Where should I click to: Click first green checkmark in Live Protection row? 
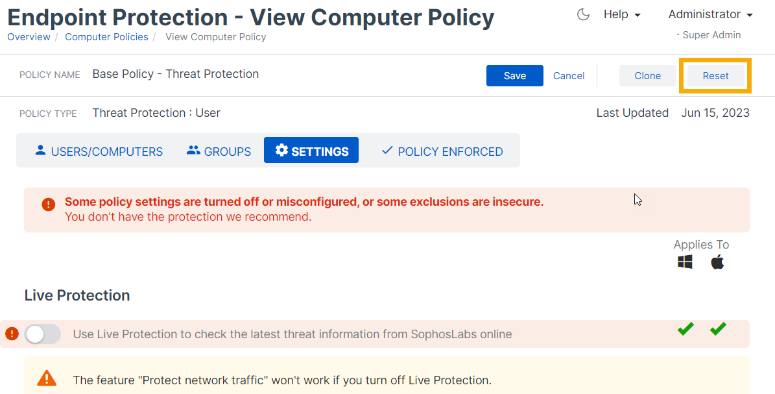686,330
